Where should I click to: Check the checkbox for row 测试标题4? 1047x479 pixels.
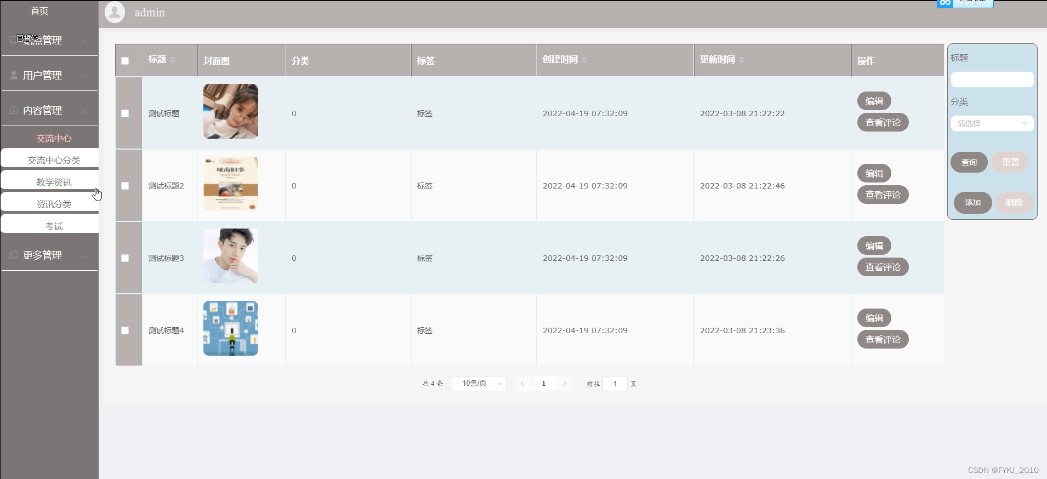pyautogui.click(x=125, y=330)
